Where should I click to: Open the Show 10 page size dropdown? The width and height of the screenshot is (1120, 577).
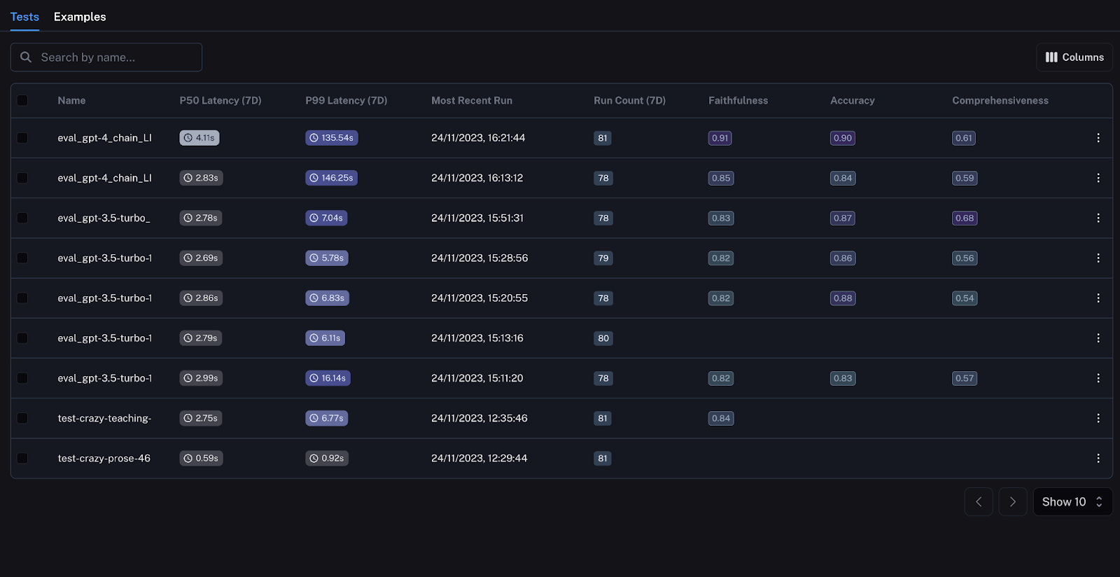[x=1072, y=501]
